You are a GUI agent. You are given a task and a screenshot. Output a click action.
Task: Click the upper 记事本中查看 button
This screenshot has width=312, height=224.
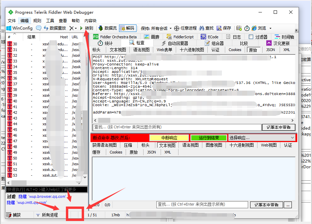[x=278, y=127]
